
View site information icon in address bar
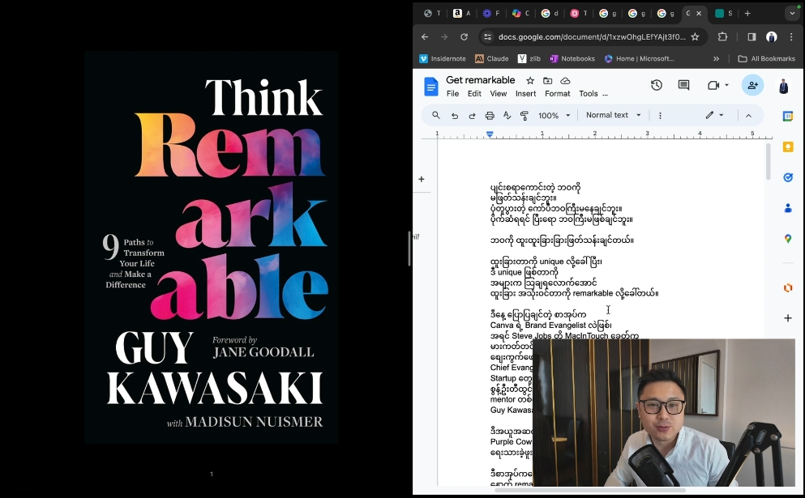(488, 37)
